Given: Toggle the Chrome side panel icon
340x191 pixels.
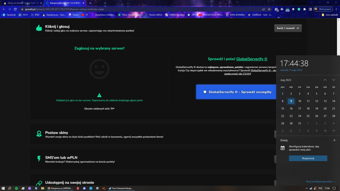Looking at the screenshot, I should coord(310,9).
